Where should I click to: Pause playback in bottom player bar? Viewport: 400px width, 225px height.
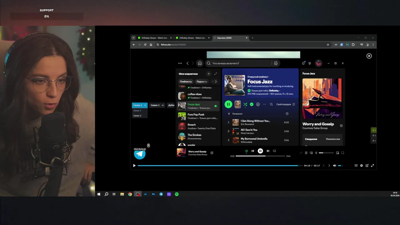tap(260, 151)
